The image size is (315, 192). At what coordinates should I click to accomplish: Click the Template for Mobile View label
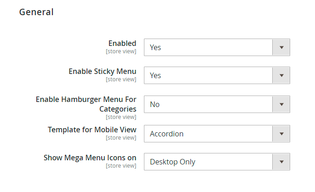tap(92, 130)
